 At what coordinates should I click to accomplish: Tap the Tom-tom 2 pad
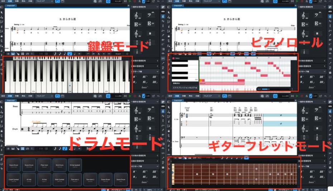click(x=90, y=180)
